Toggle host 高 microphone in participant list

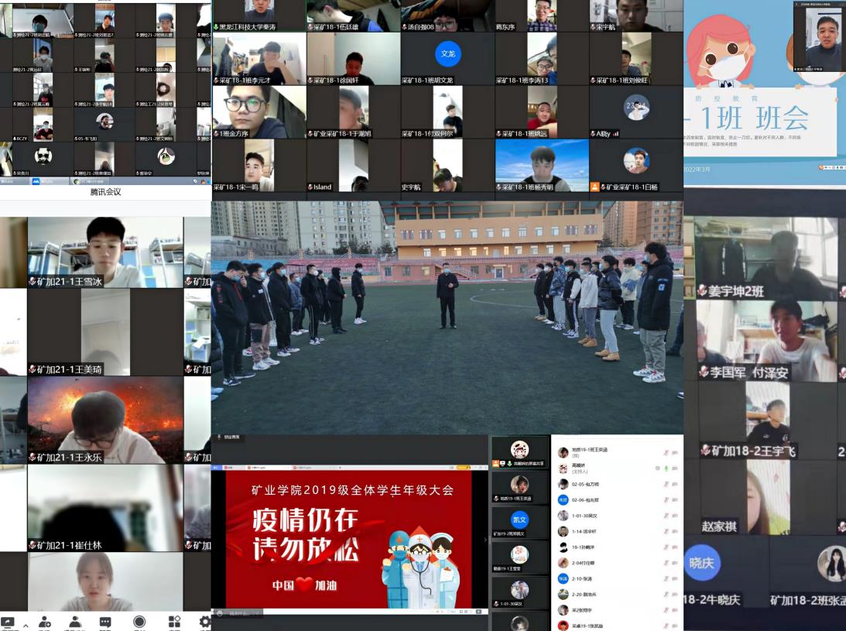[665, 468]
